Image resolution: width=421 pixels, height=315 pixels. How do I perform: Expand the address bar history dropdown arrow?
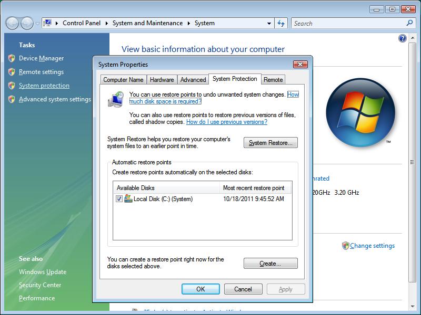[x=269, y=23]
